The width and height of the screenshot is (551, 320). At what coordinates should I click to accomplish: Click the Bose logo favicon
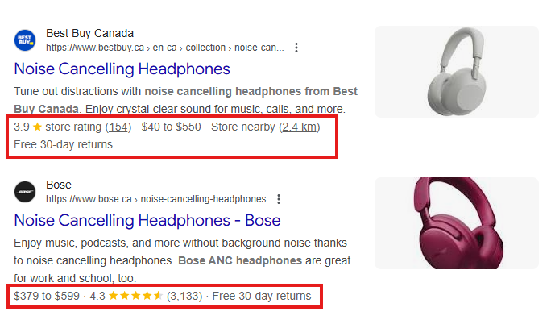click(x=25, y=192)
